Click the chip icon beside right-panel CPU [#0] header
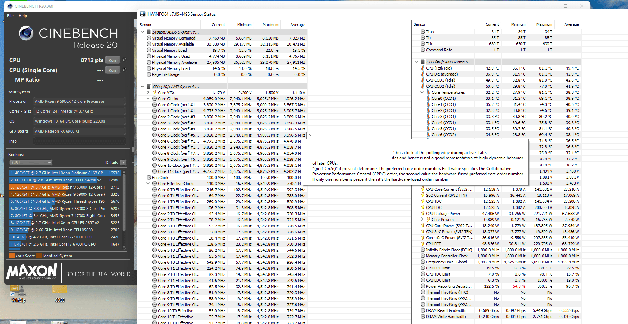628x324 pixels. tap(423, 62)
